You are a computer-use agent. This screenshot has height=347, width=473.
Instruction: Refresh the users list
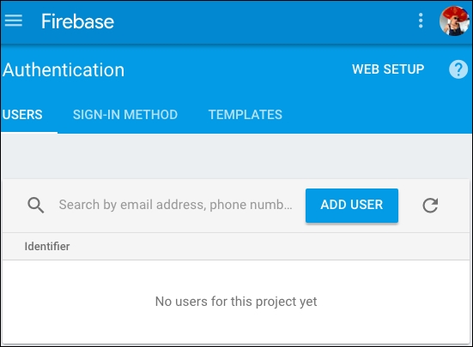tap(430, 206)
